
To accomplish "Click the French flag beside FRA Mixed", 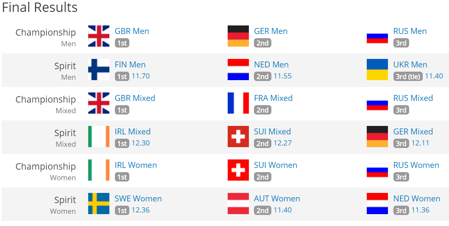I will pos(238,103).
